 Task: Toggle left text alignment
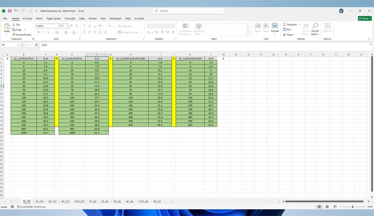(85, 32)
